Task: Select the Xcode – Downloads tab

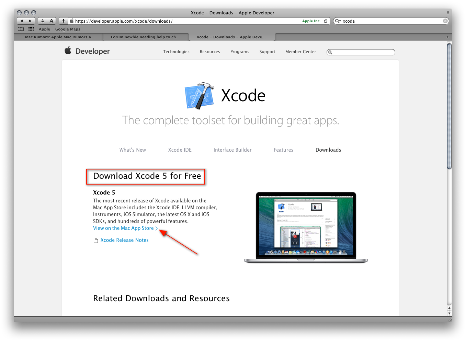Action: 231,37
